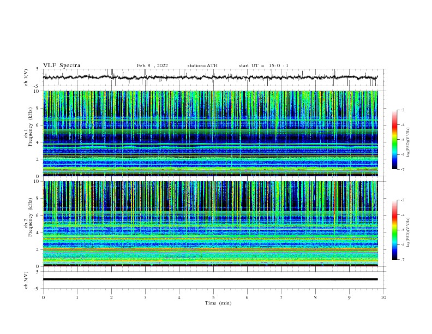This screenshot has width=432, height=334.
Task: Click the '-7' label on lower color scale
Action: (x=403, y=259)
